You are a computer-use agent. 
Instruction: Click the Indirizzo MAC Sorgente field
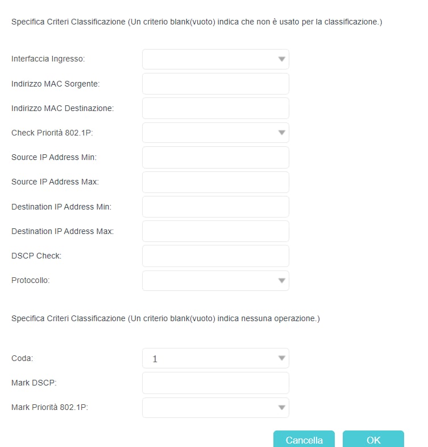coord(215,84)
